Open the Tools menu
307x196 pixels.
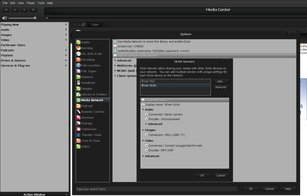pyautogui.click(x=41, y=3)
